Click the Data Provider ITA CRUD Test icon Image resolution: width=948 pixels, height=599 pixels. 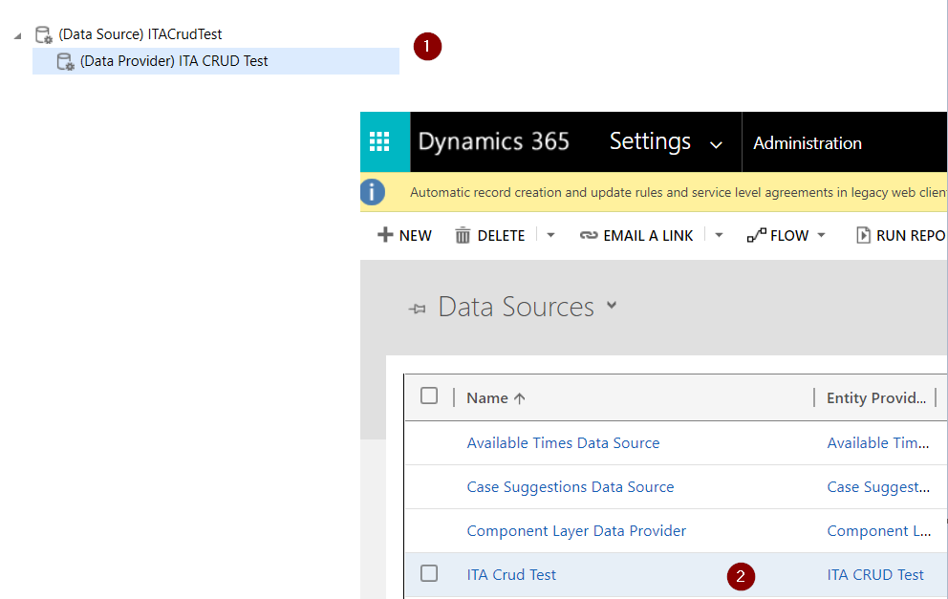(65, 62)
